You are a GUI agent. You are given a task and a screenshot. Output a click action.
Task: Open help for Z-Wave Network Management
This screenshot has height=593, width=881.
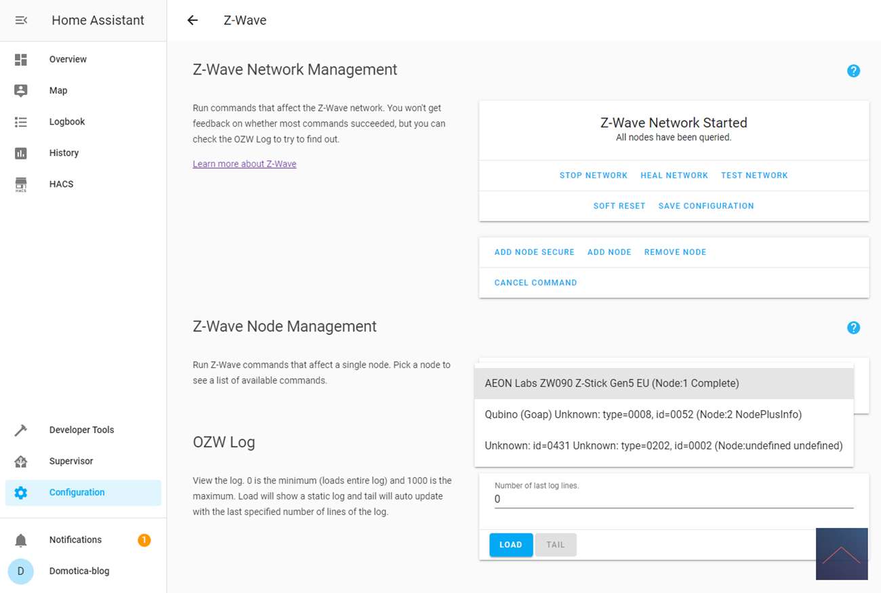coord(853,71)
